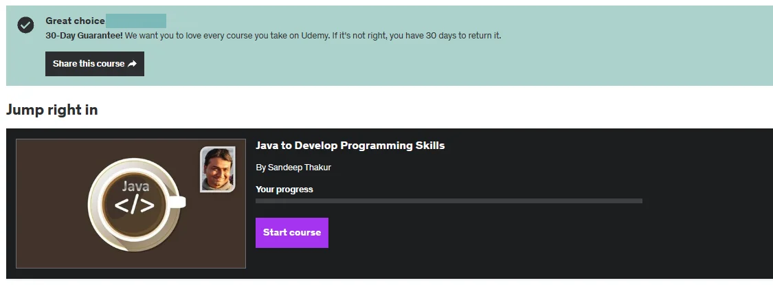Image resolution: width=773 pixels, height=285 pixels.
Task: Click the blurred username box
Action: [136, 21]
